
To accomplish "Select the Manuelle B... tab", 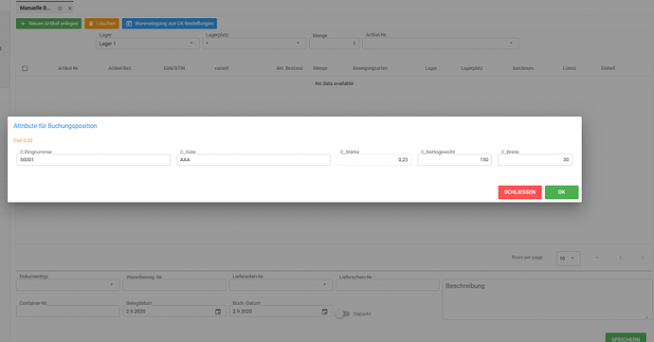I will 35,8.
